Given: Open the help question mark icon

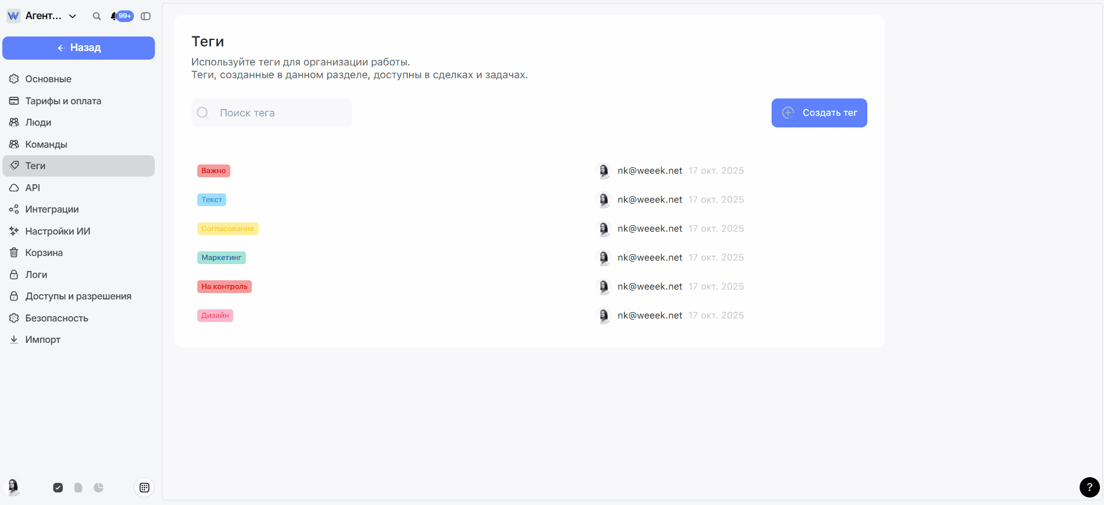Looking at the screenshot, I should (1089, 487).
